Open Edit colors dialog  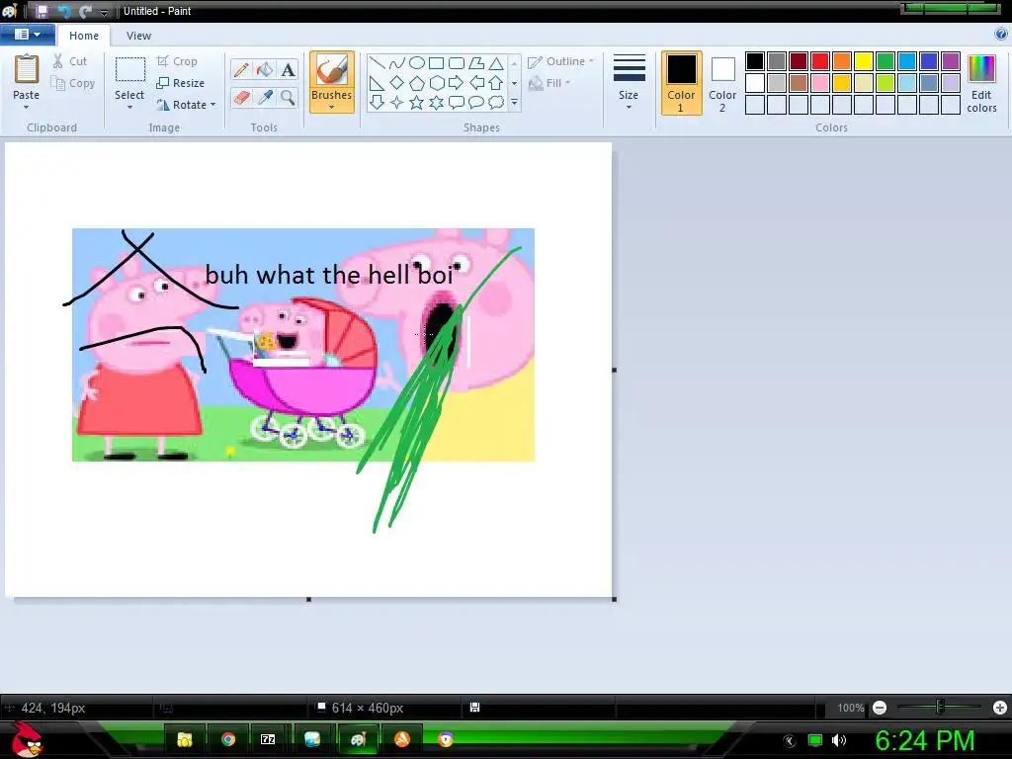click(981, 83)
